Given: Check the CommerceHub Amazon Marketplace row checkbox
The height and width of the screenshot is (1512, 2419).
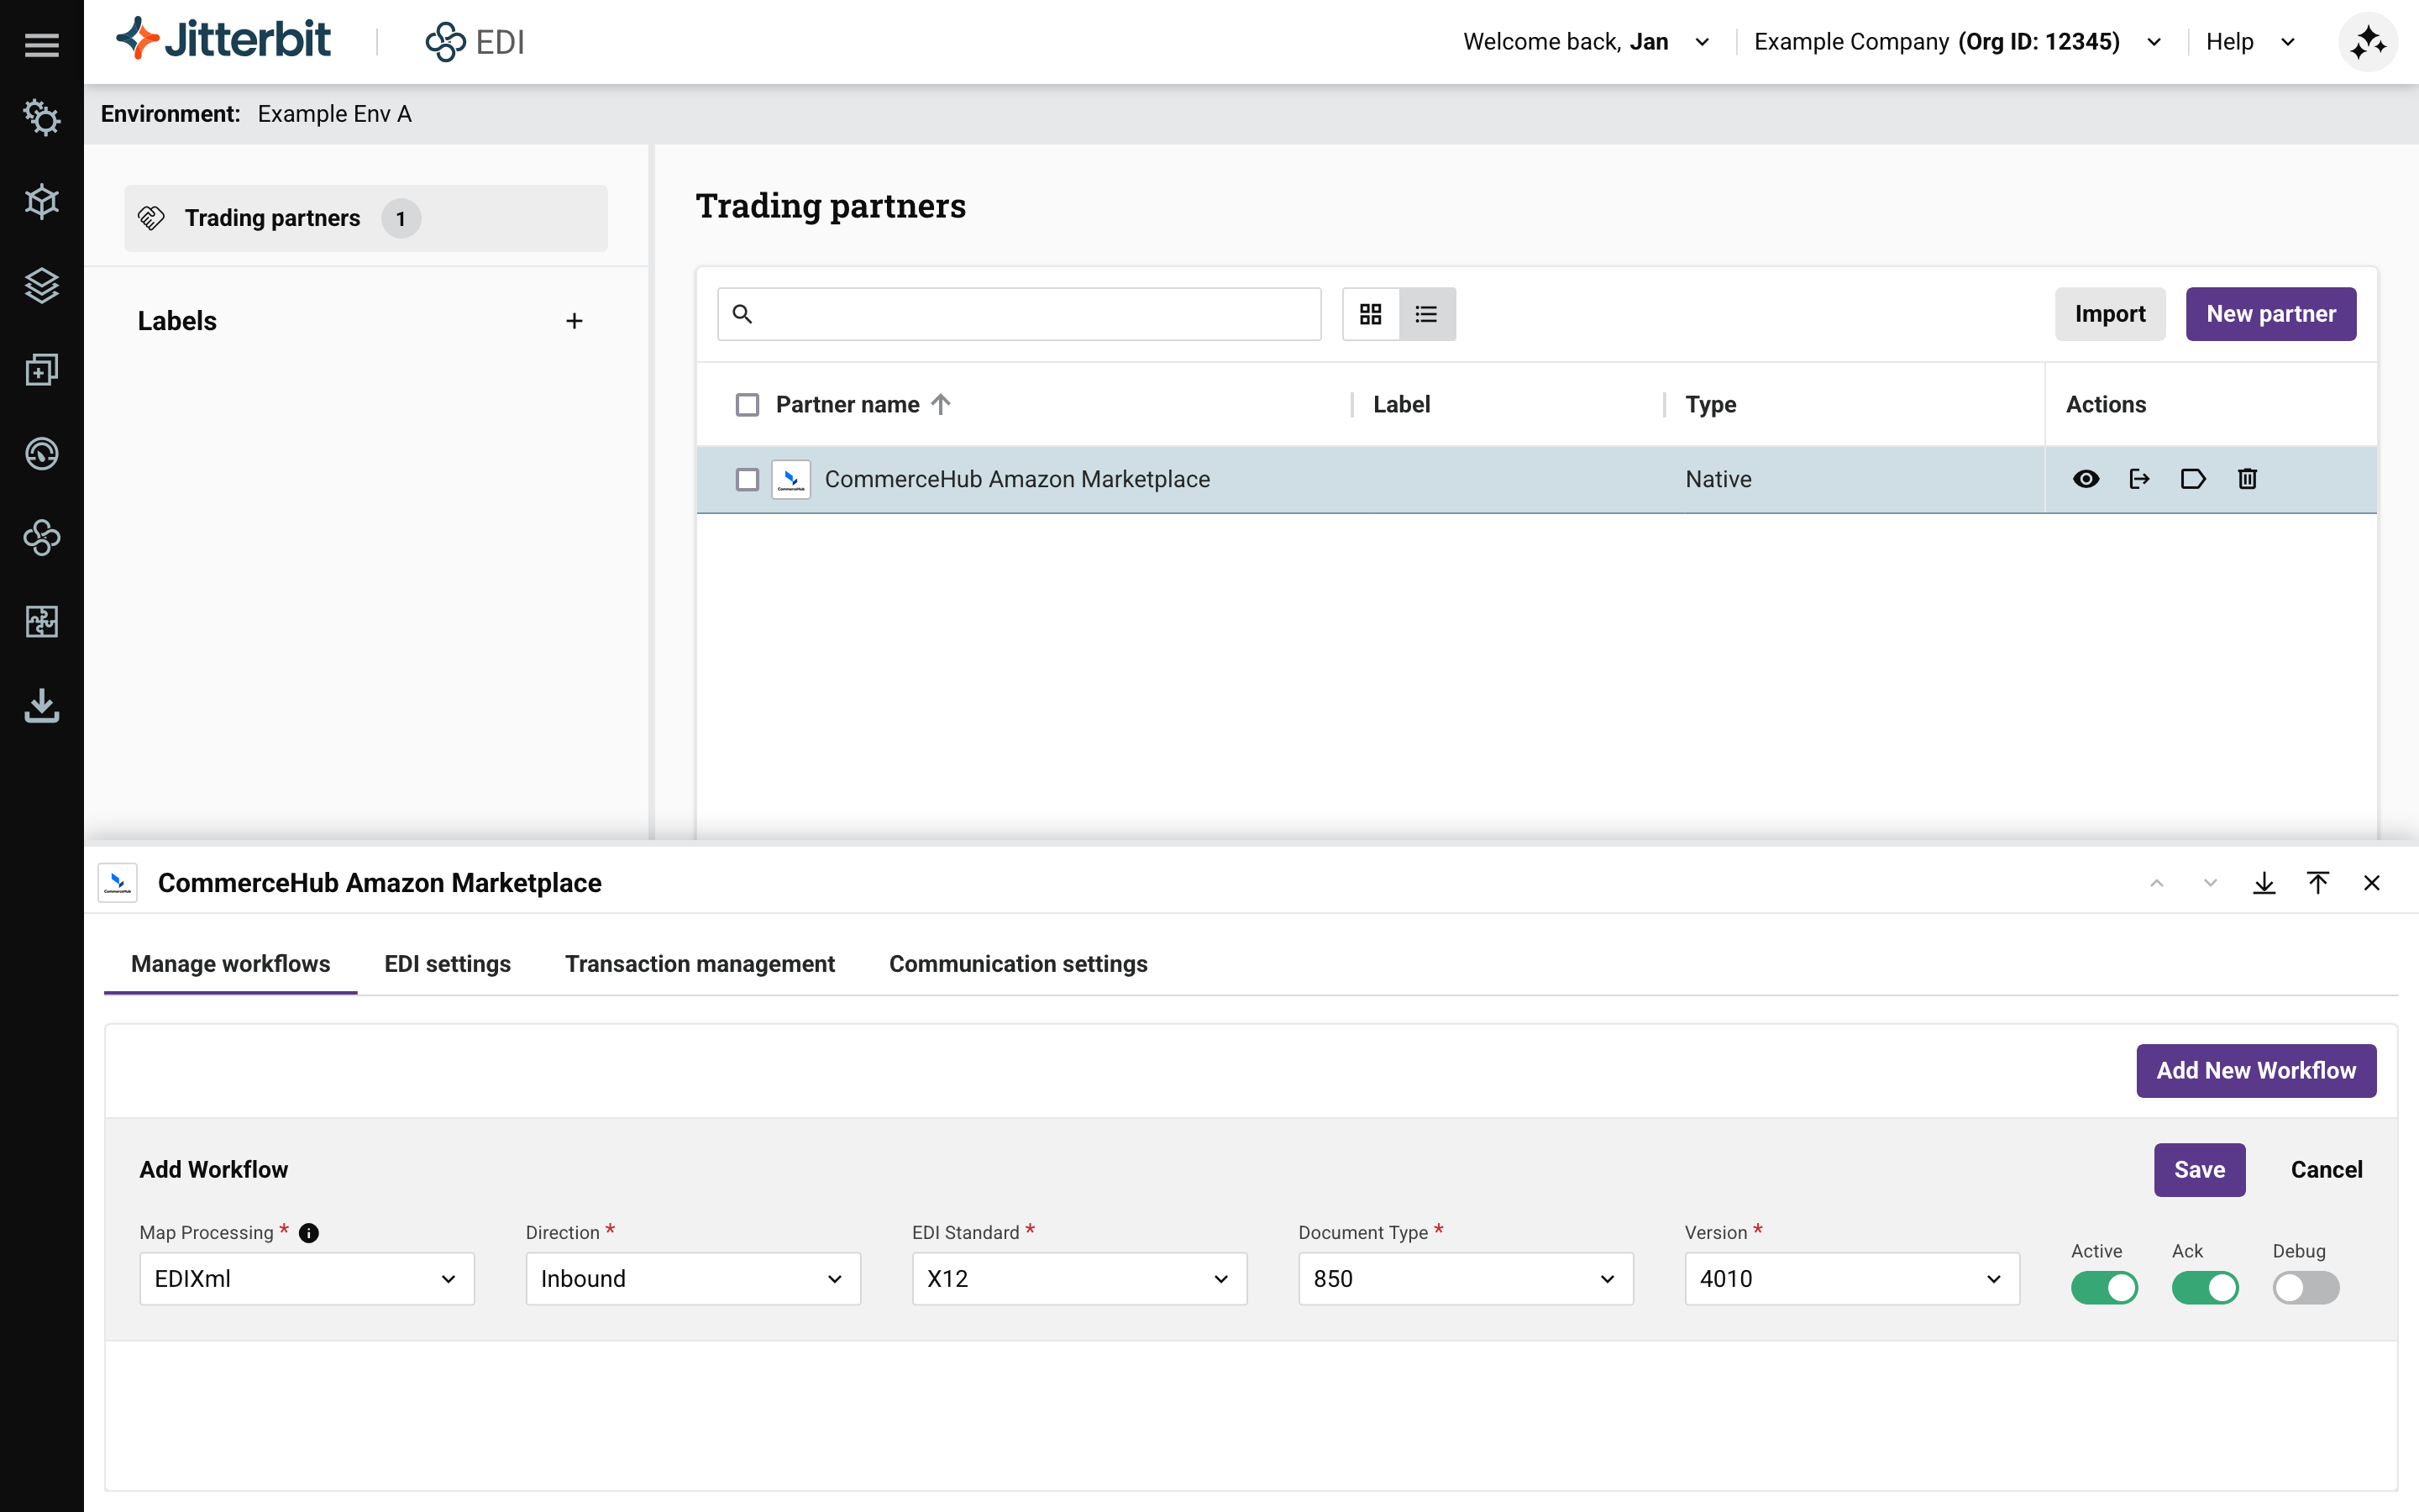Looking at the screenshot, I should (x=747, y=479).
